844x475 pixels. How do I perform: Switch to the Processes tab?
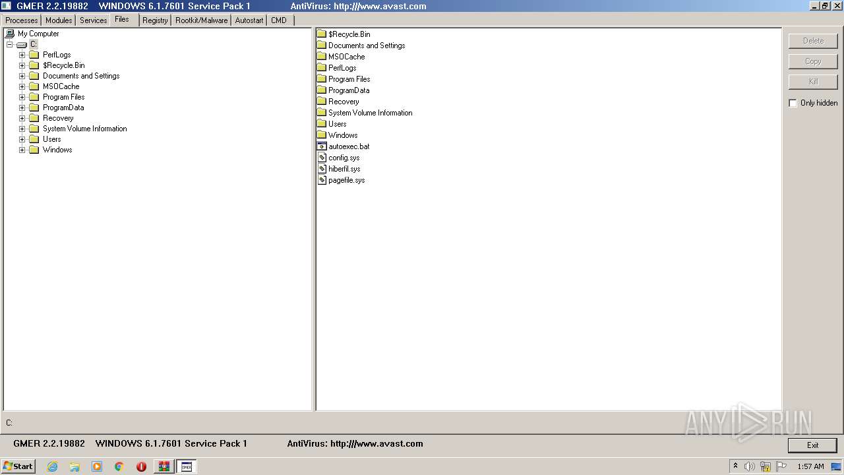click(22, 20)
